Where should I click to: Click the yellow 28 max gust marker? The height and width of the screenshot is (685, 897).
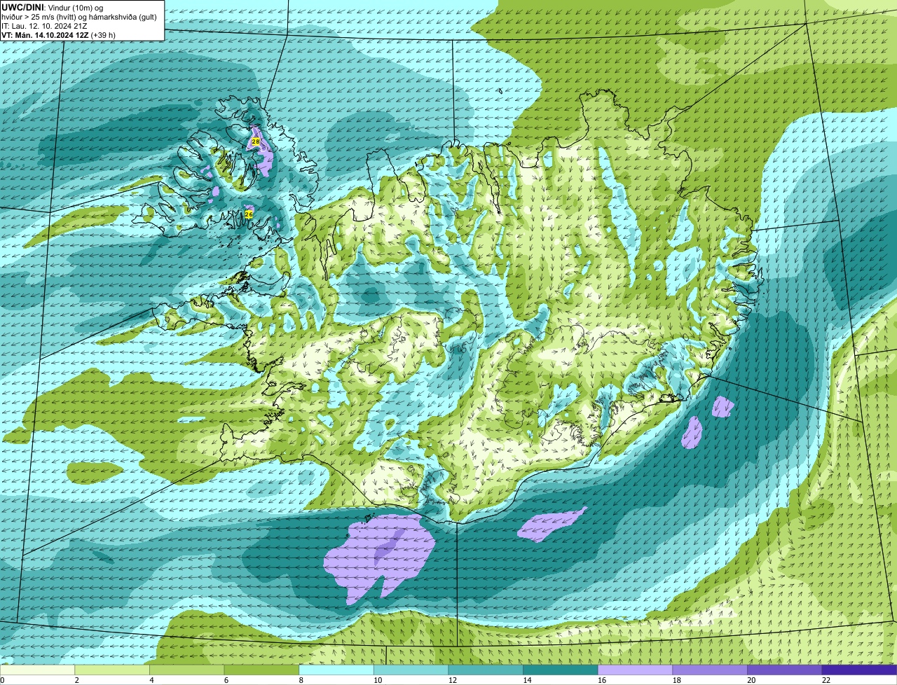click(256, 141)
